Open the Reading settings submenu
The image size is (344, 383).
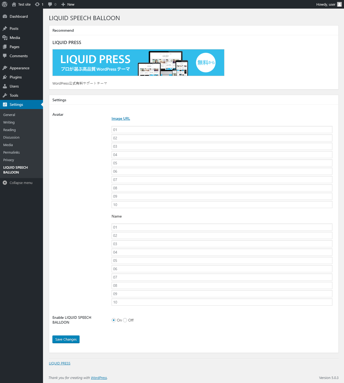[x=9, y=130]
